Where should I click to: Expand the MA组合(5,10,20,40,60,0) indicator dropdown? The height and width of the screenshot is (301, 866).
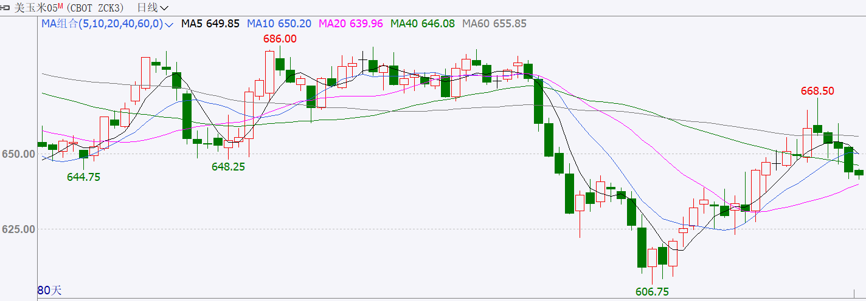[x=107, y=24]
